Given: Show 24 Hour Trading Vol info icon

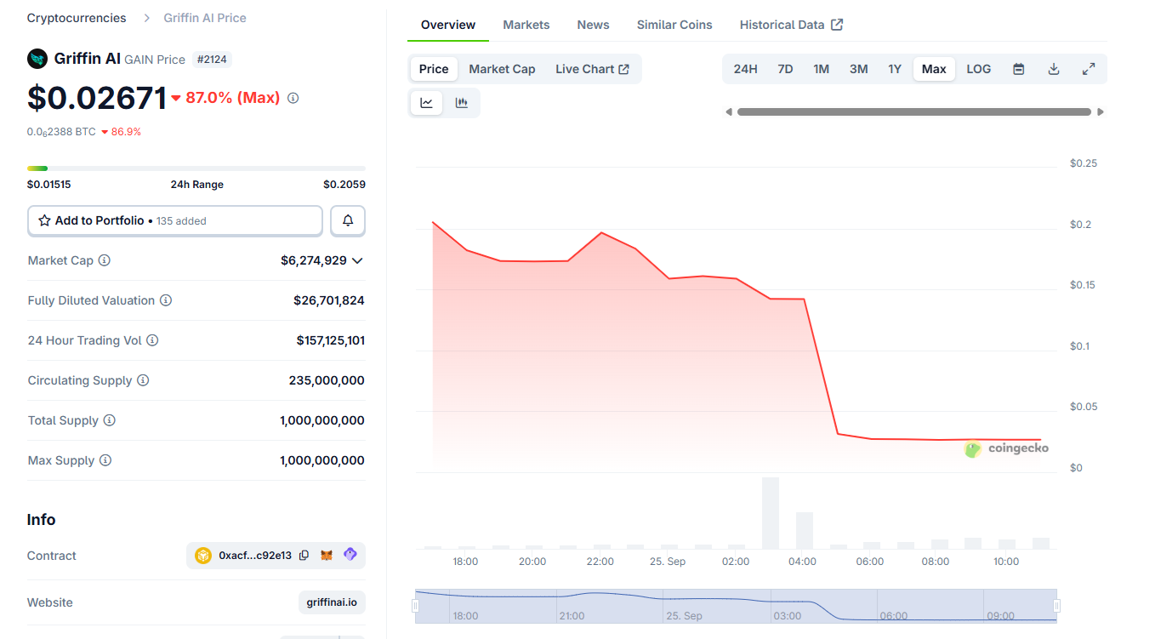Looking at the screenshot, I should [152, 340].
